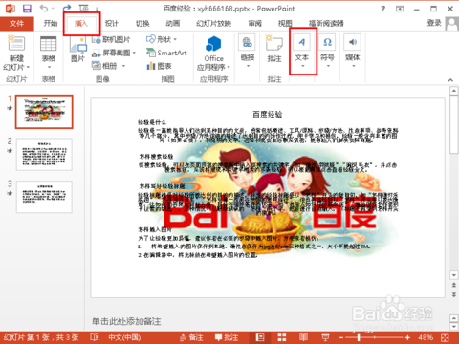Switch to the Transitions (切换) tab
The height and width of the screenshot is (344, 459).
tap(142, 23)
